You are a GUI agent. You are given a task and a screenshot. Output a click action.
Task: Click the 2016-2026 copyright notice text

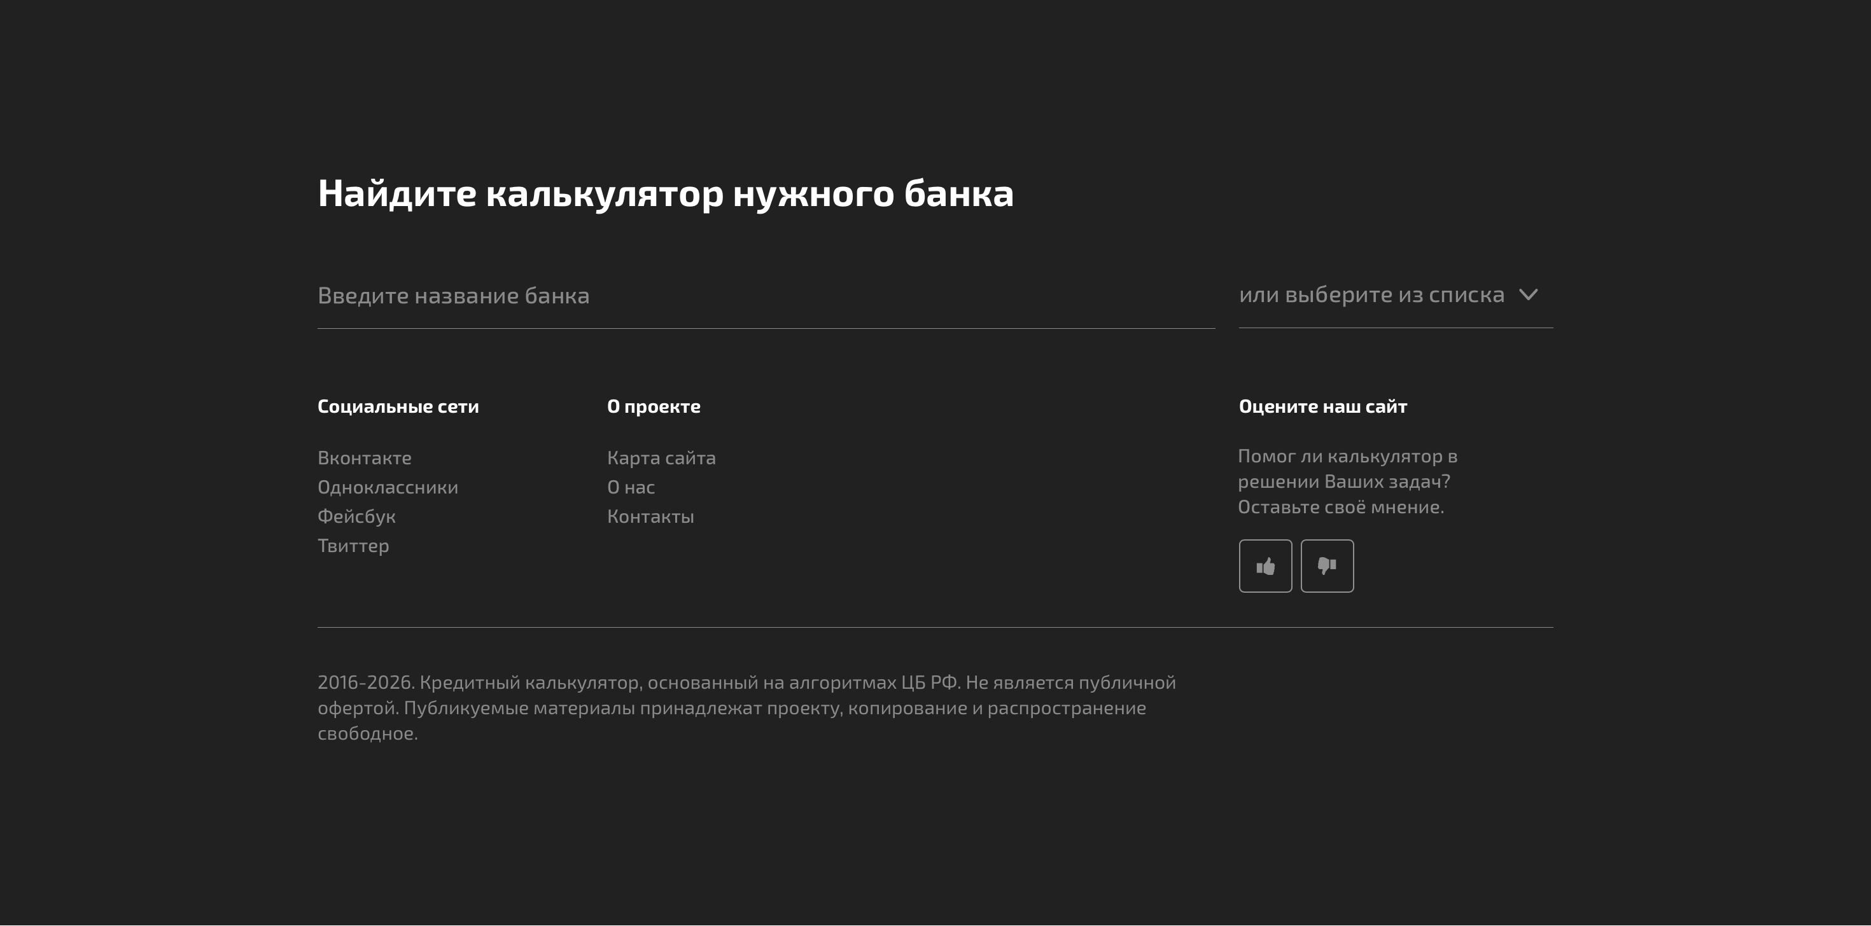pyautogui.click(x=746, y=708)
